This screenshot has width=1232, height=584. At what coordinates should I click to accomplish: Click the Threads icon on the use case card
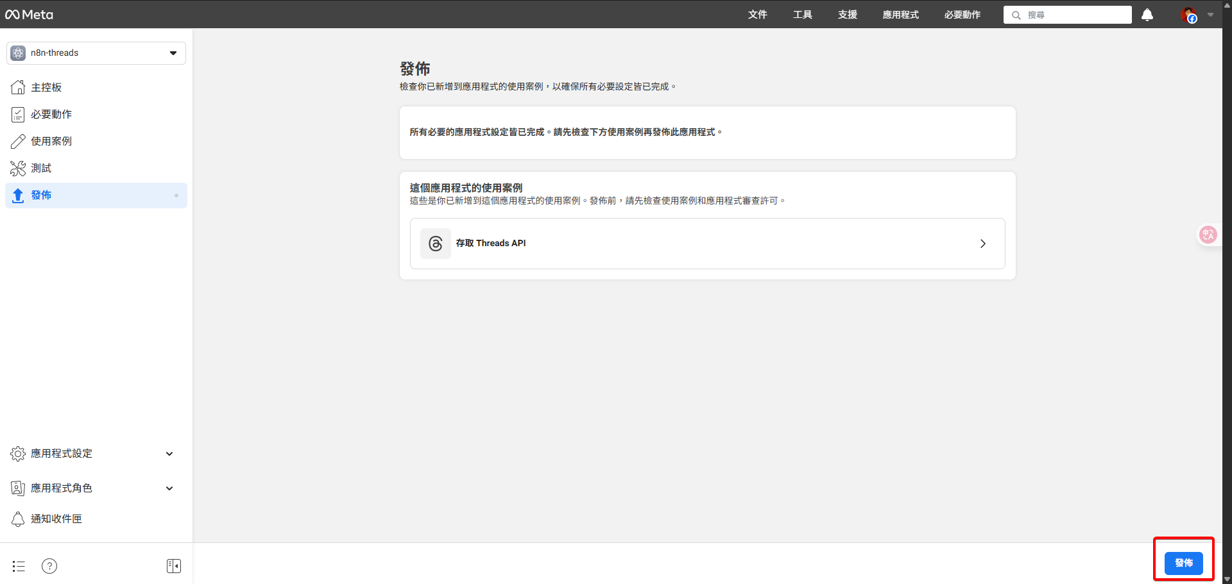(435, 244)
